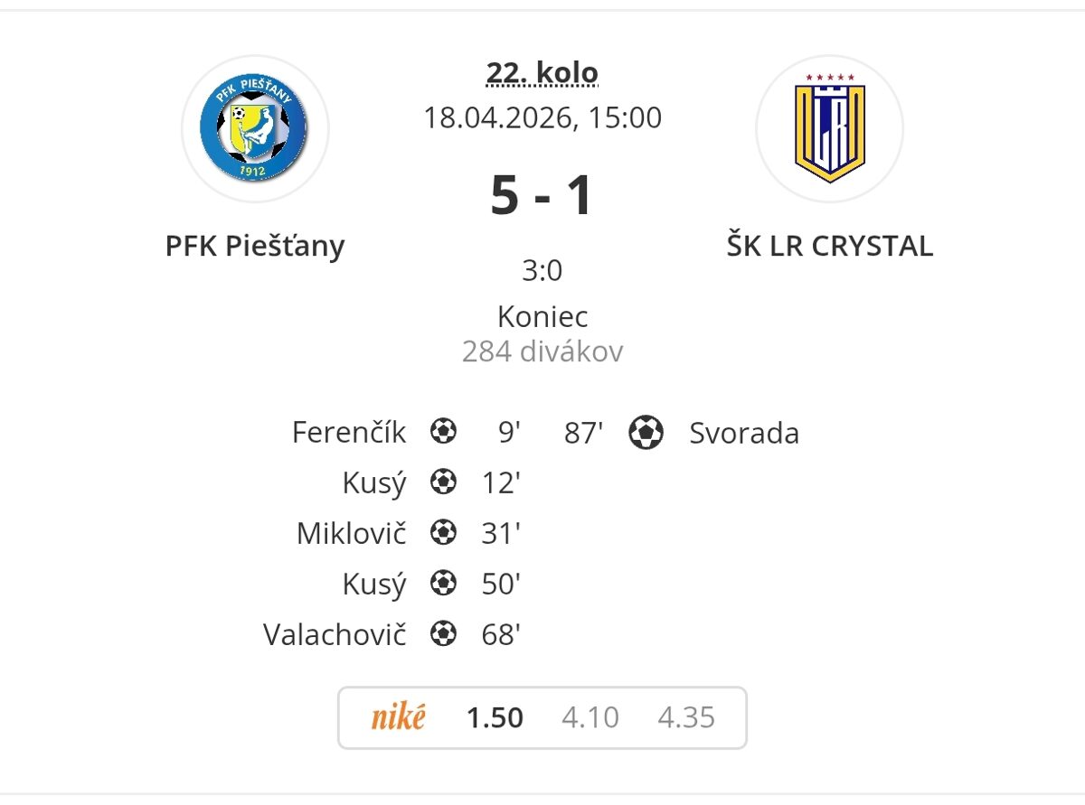Click the ball icon at 50' Kusý goal
Screen dimensions: 1085x805
[444, 584]
